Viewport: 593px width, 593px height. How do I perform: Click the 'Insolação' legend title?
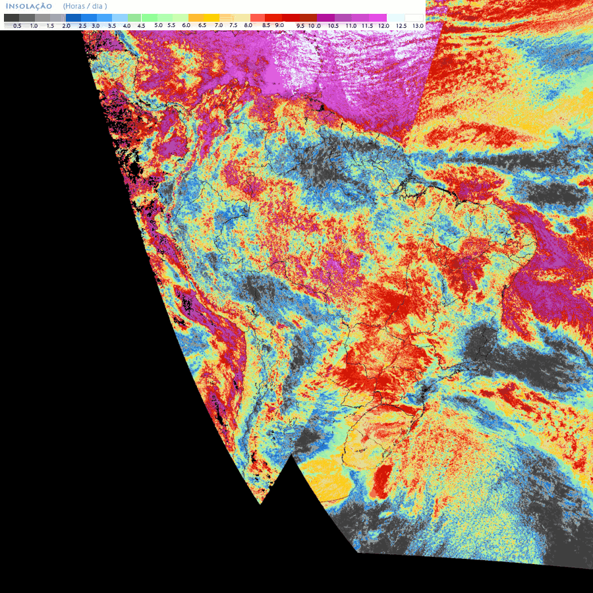29,7
